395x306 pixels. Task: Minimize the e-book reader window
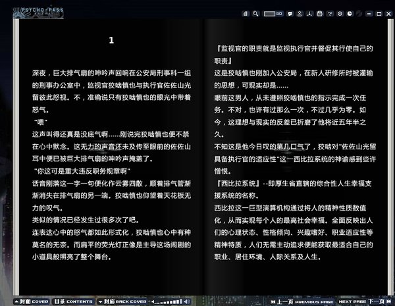pyautogui.click(x=369, y=14)
